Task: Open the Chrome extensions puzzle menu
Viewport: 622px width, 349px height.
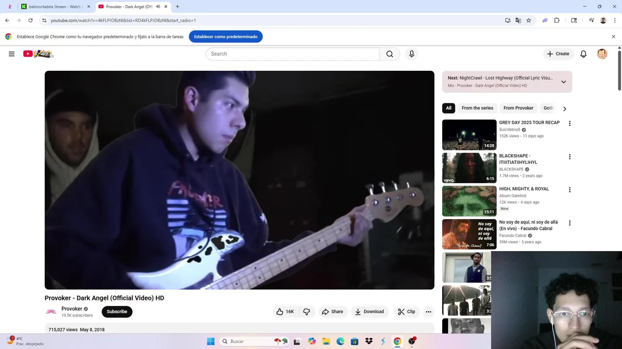Action: [557, 20]
